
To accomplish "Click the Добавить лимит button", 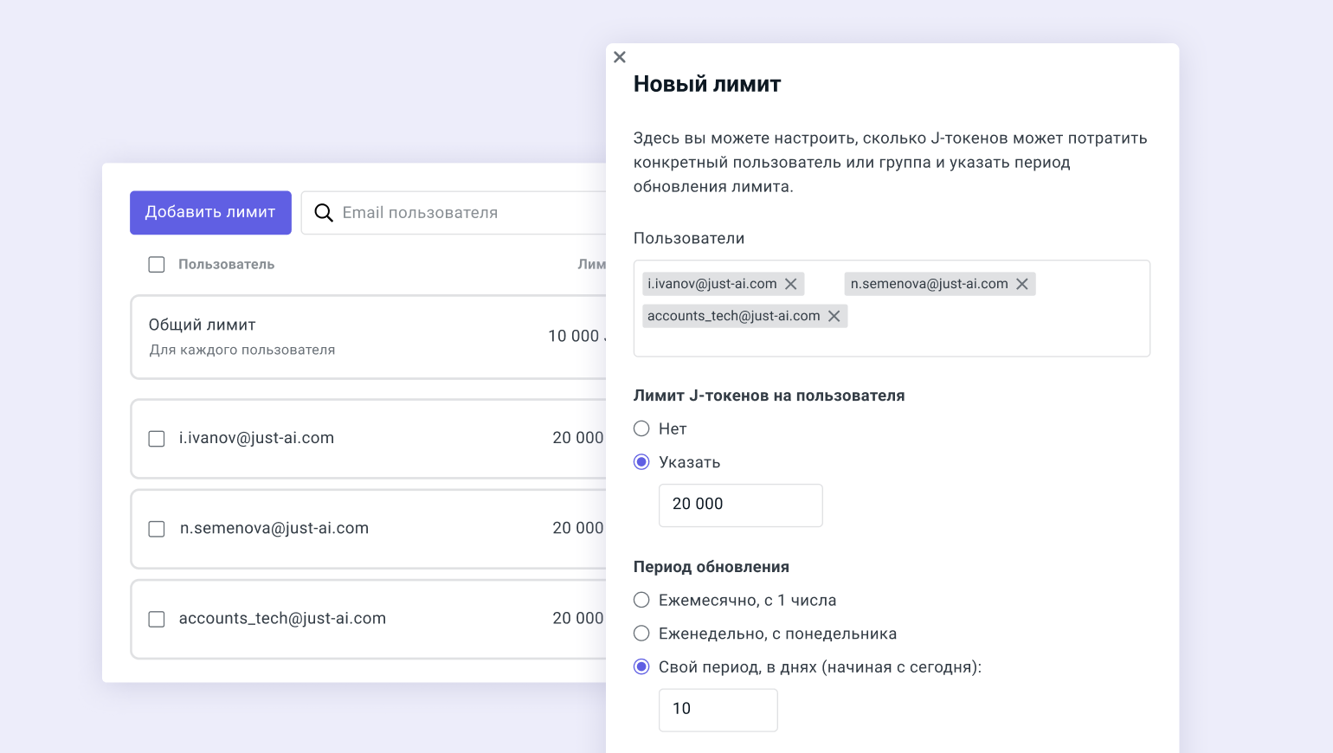I will (210, 213).
